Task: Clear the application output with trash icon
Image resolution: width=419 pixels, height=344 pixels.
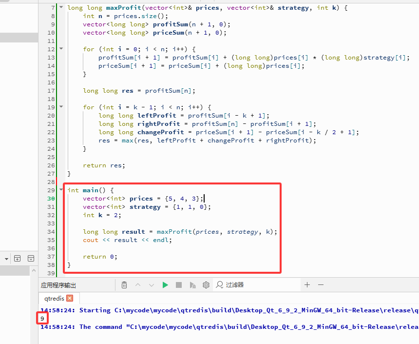Action: (124, 285)
